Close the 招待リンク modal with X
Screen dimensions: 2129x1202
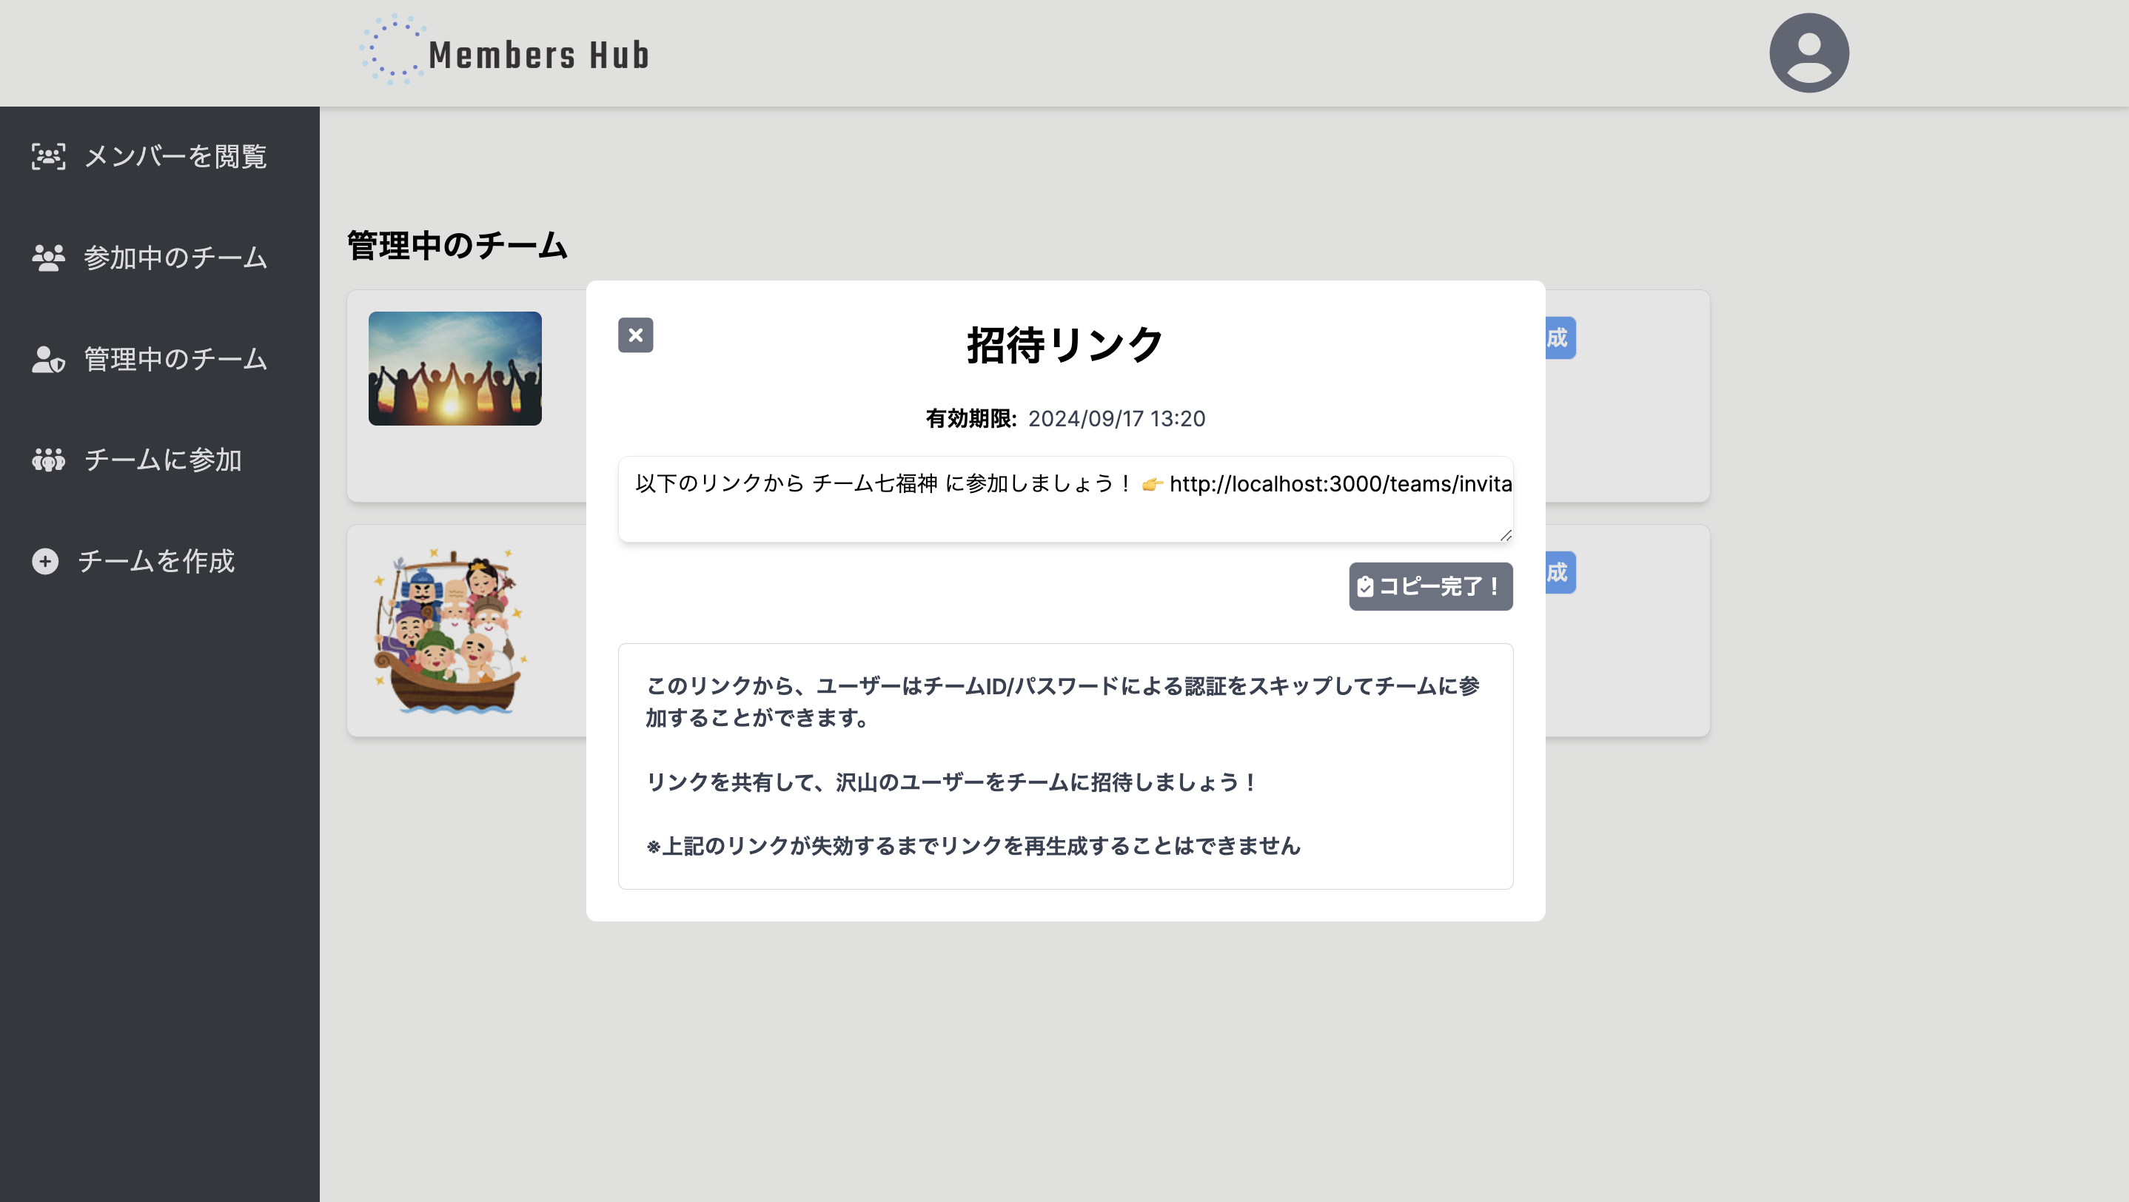point(634,335)
